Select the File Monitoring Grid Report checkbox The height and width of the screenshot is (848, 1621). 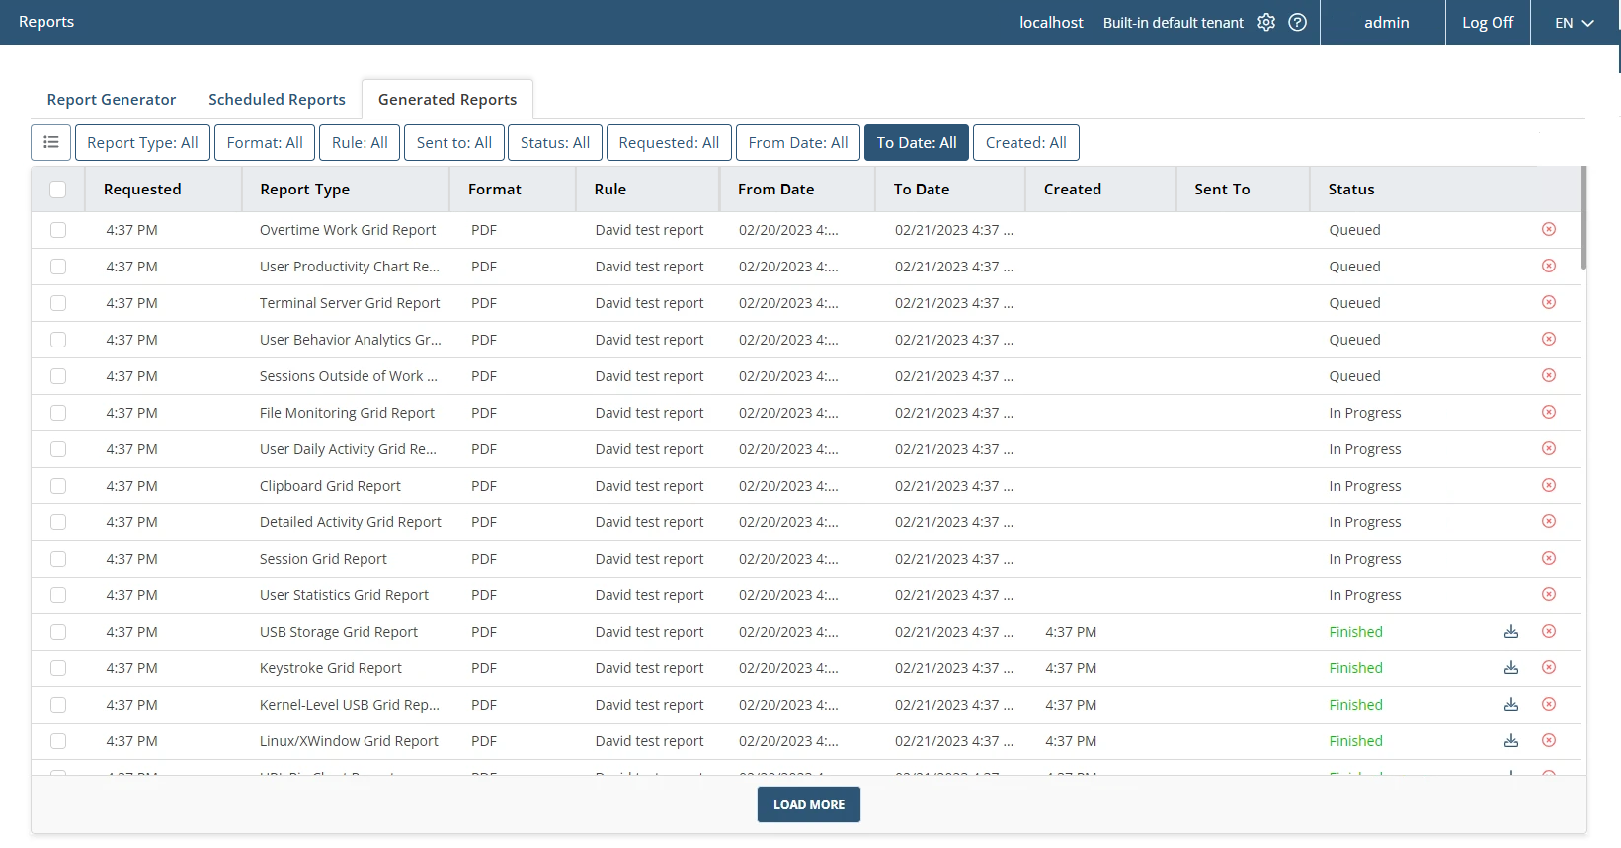[58, 413]
